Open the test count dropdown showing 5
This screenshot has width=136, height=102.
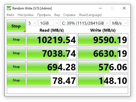pos(32,23)
